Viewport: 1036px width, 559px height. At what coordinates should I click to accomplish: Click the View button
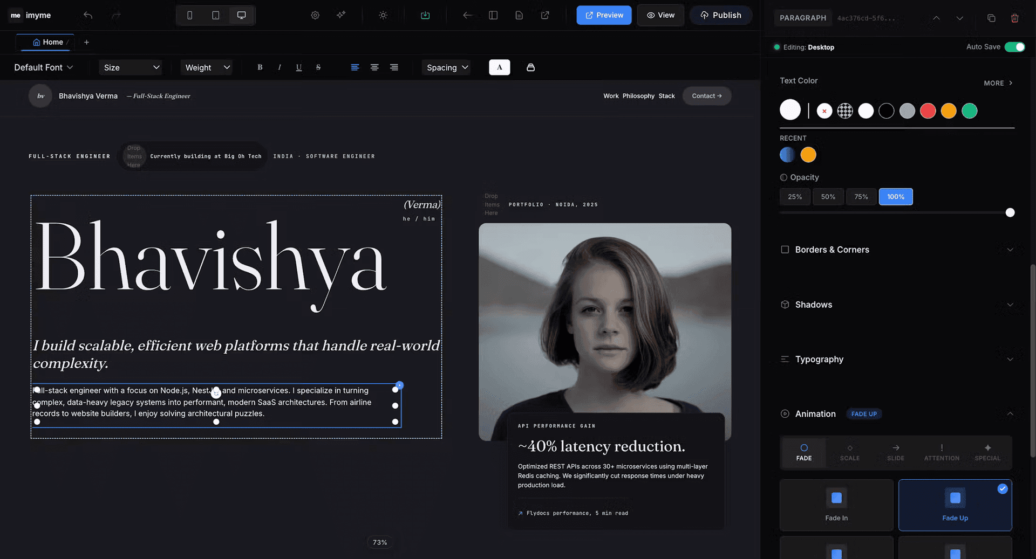click(660, 15)
